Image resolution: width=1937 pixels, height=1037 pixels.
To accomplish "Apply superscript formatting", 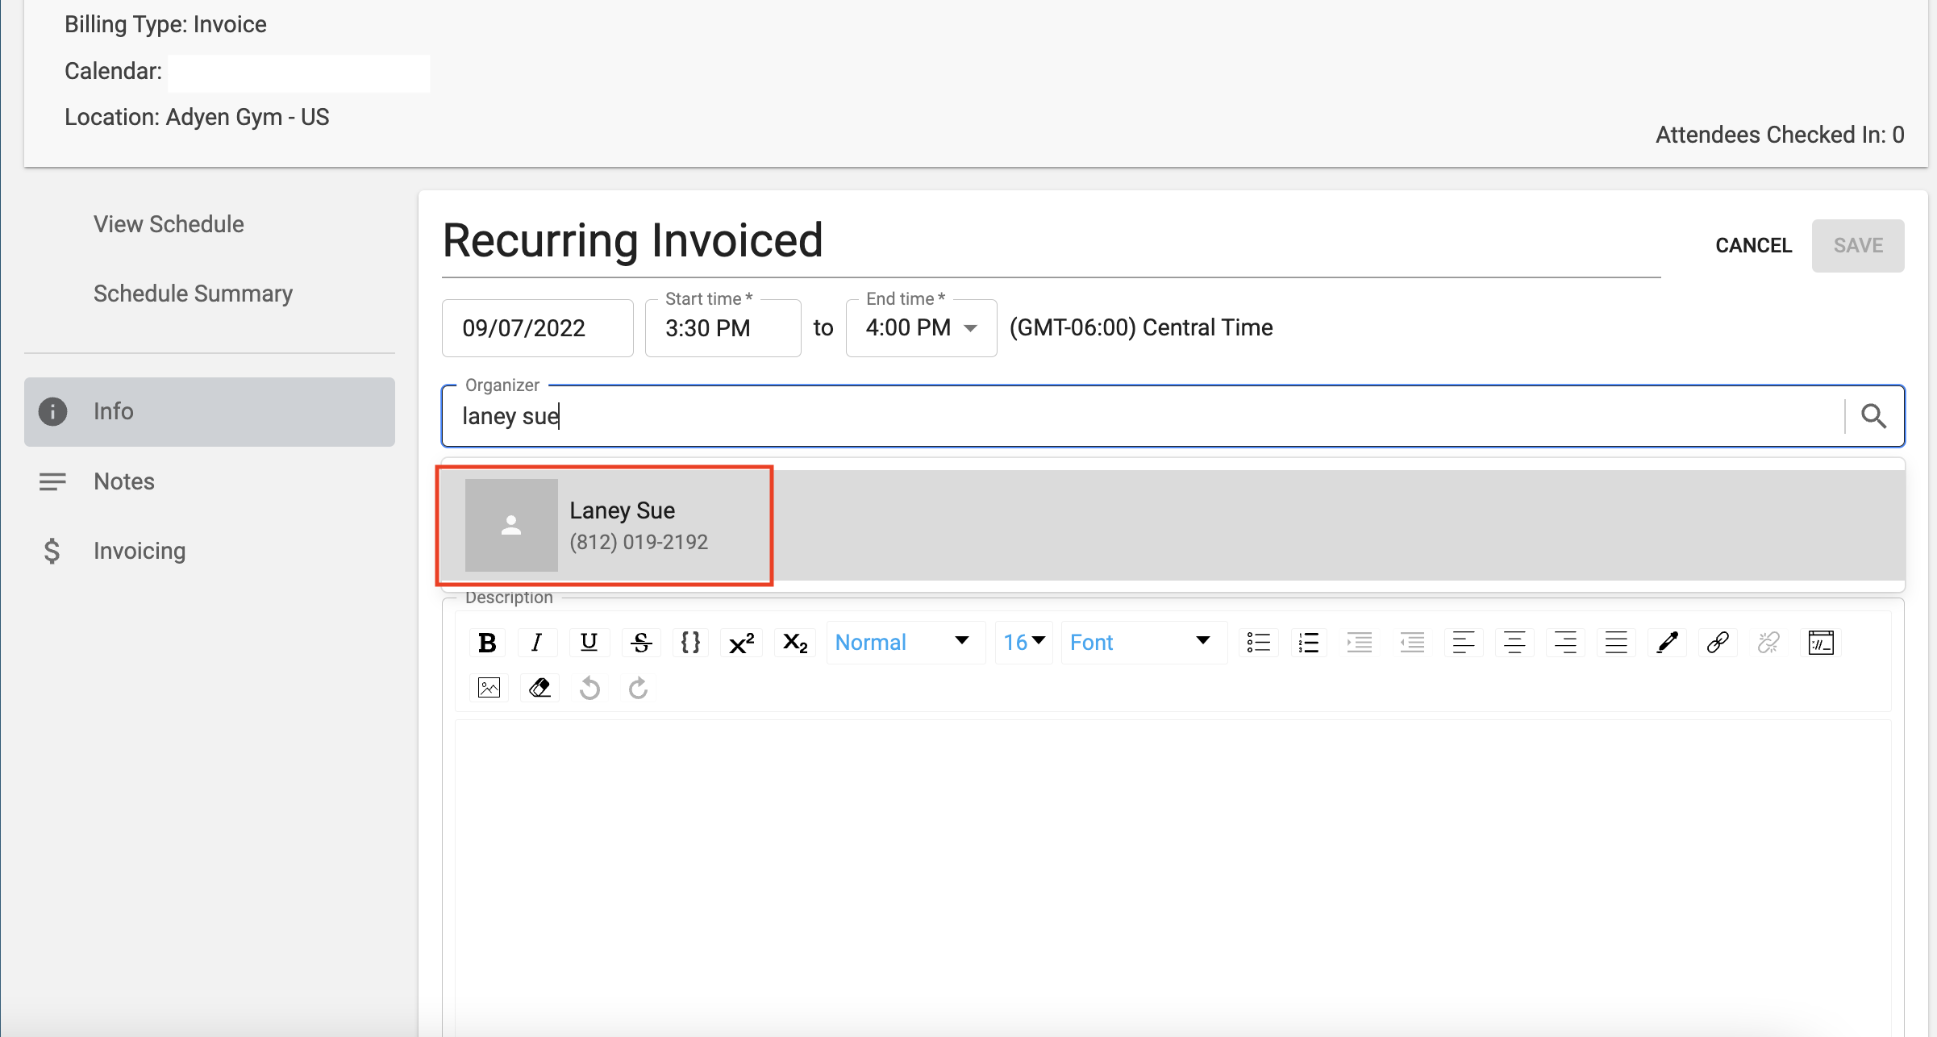I will click(x=741, y=643).
